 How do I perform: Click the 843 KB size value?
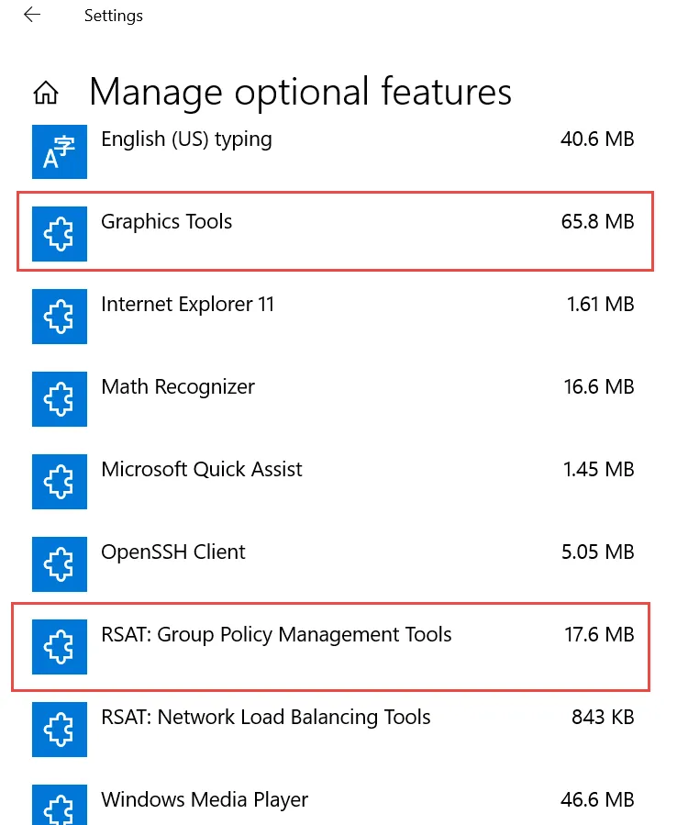pos(603,717)
